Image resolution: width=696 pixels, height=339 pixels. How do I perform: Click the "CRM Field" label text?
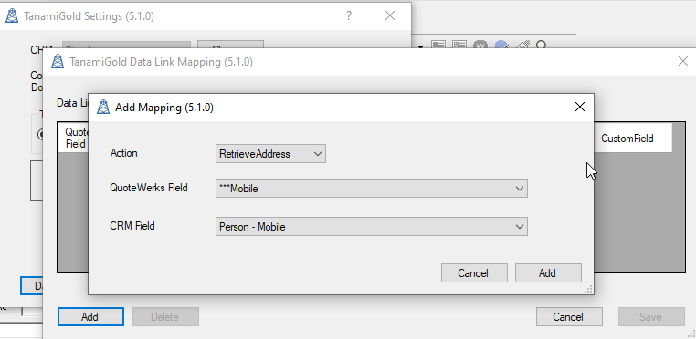[132, 226]
